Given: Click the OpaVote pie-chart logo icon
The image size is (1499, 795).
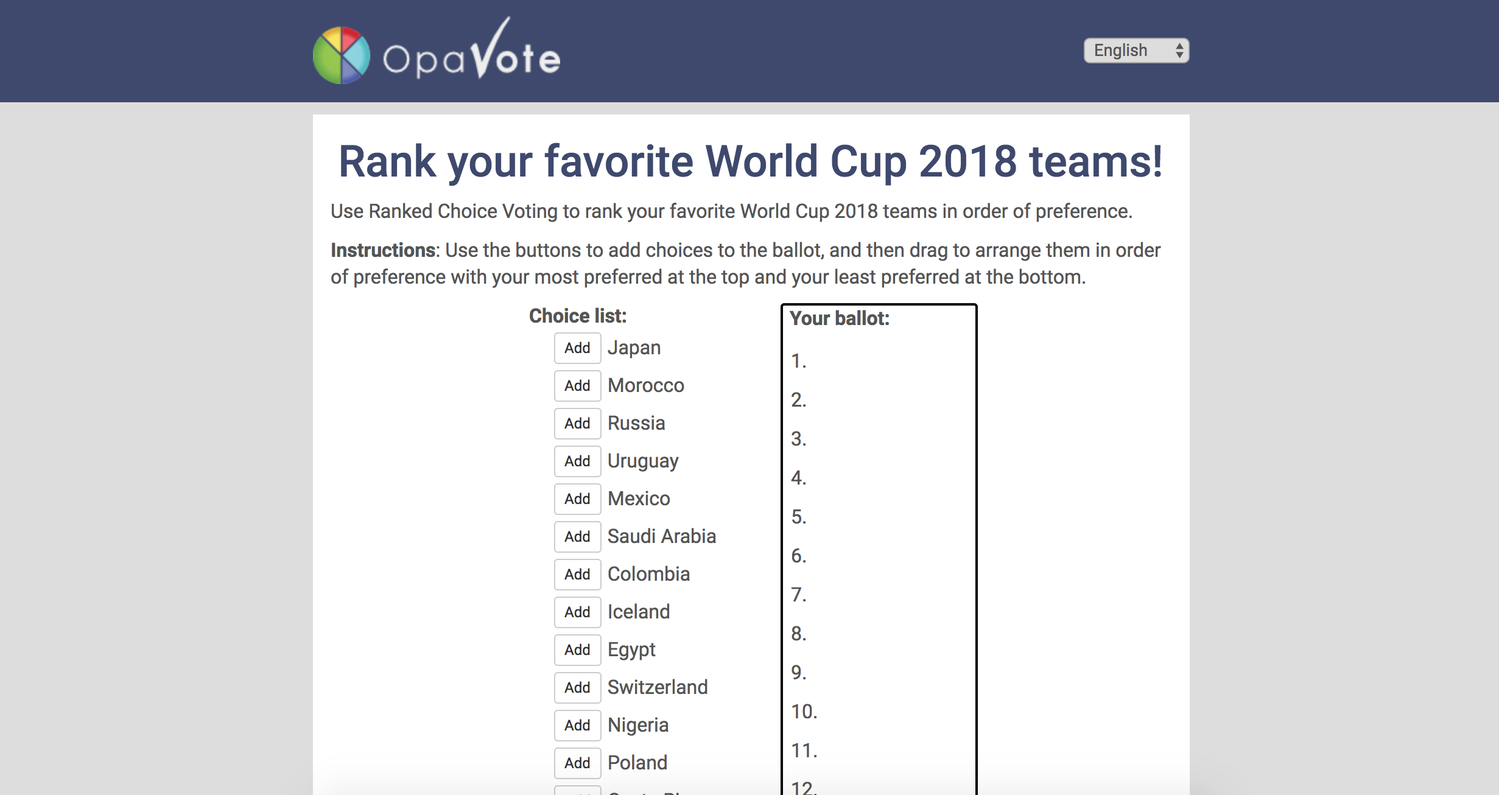Looking at the screenshot, I should point(341,55).
